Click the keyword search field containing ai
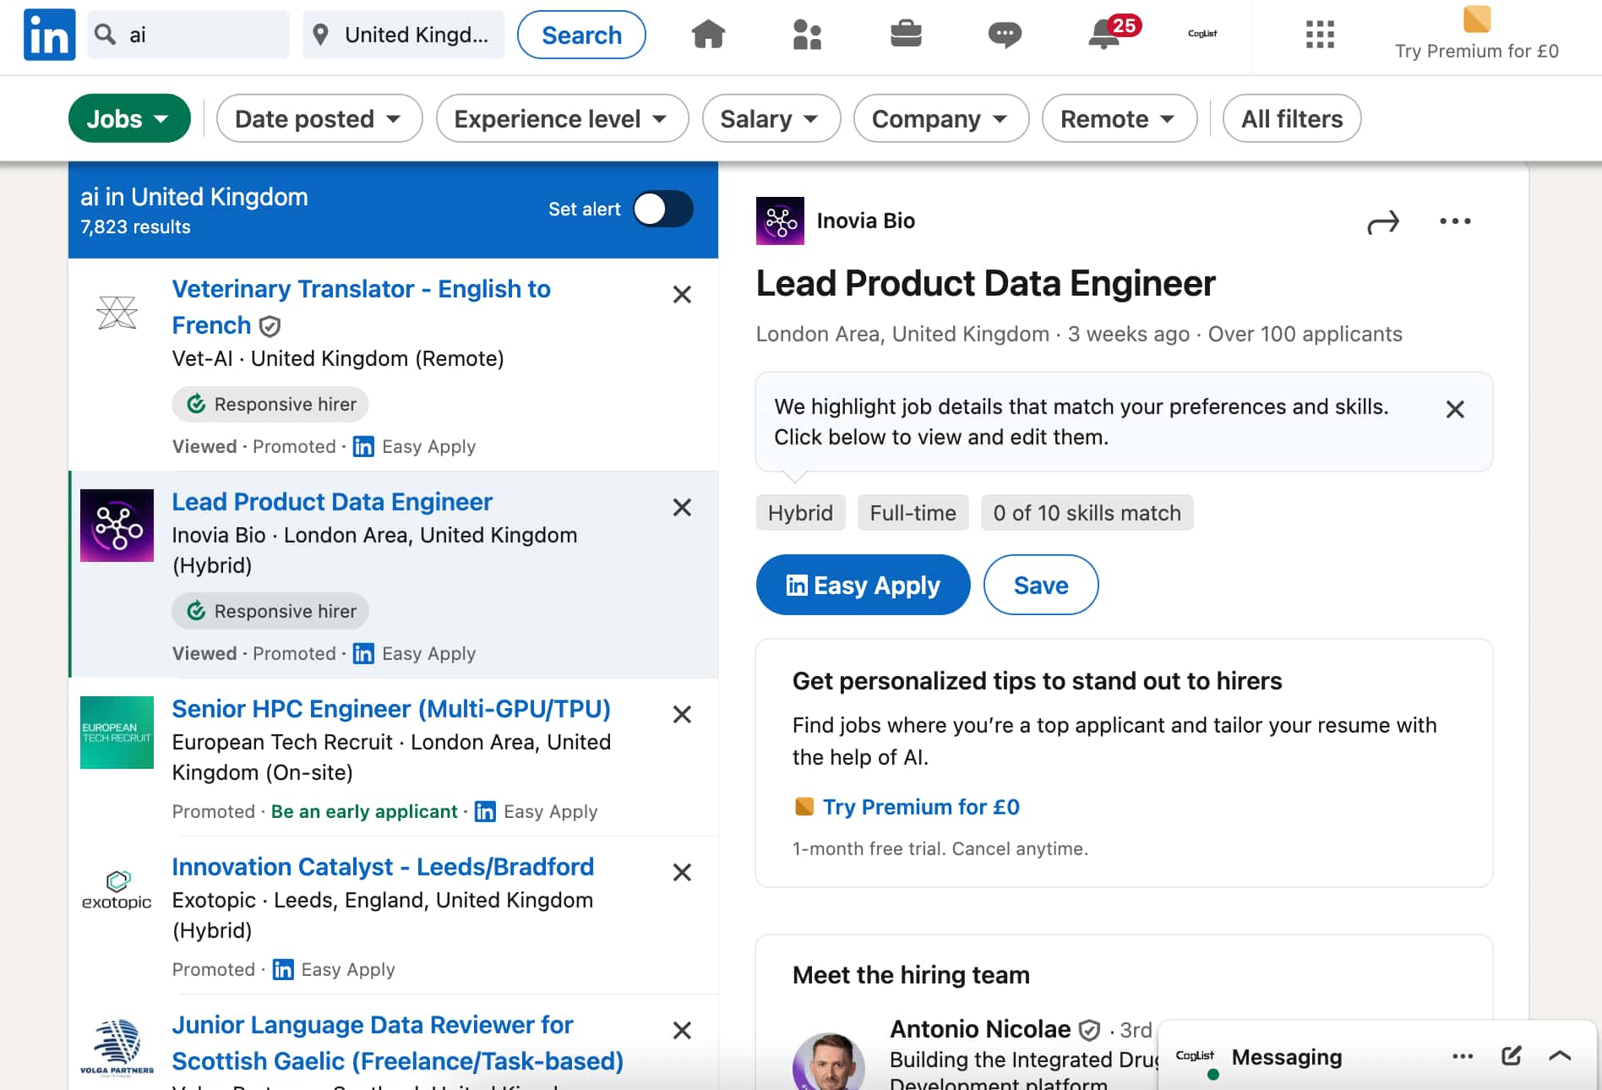The width and height of the screenshot is (1602, 1090). [188, 35]
